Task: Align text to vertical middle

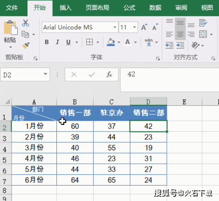Action: pyautogui.click(x=180, y=23)
